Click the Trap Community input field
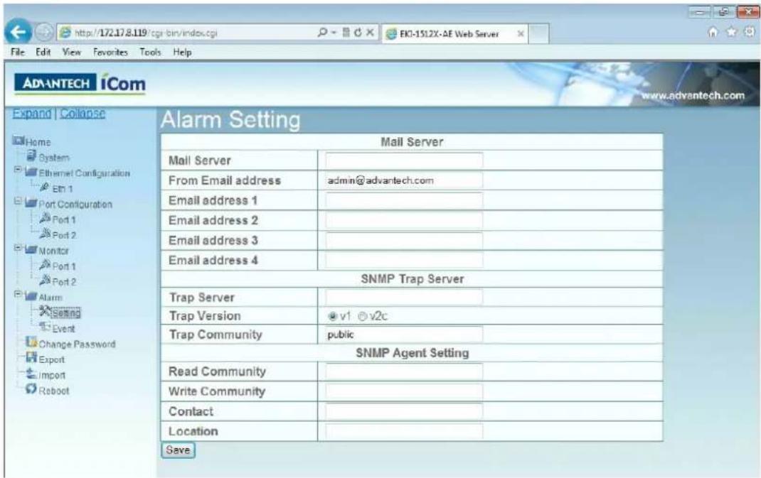 (404, 335)
